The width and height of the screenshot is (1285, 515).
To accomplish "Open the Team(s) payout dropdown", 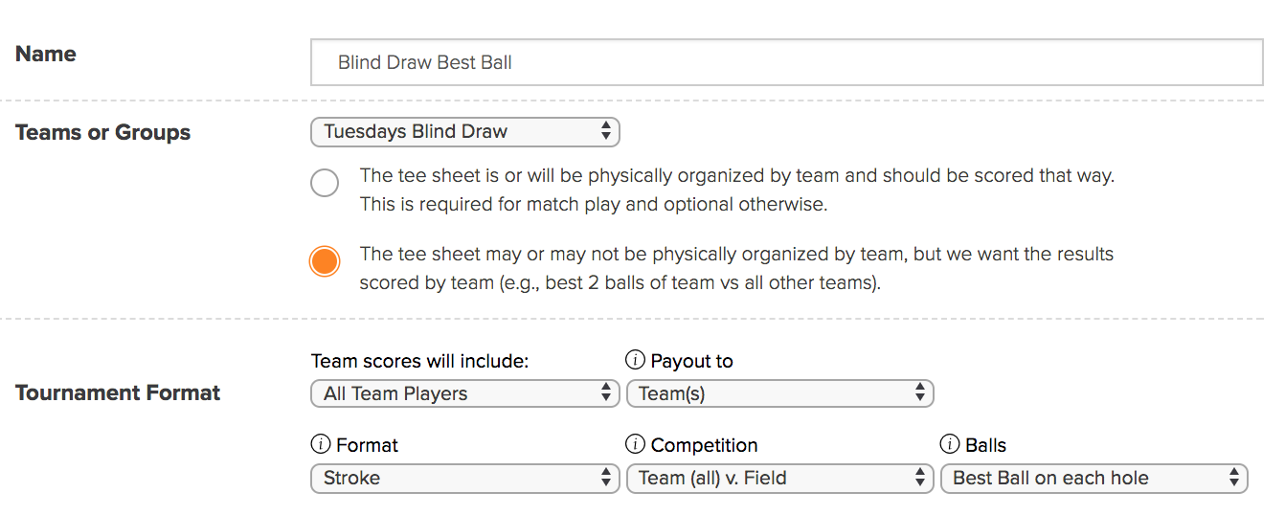I will point(779,393).
